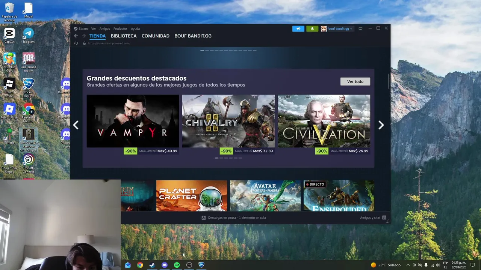
Task: Open Spotify from the taskbar
Action: tap(177, 265)
